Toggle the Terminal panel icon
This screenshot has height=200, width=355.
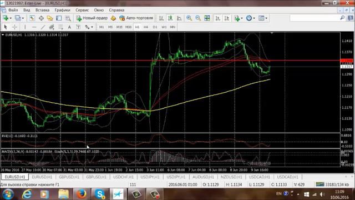point(59,18)
